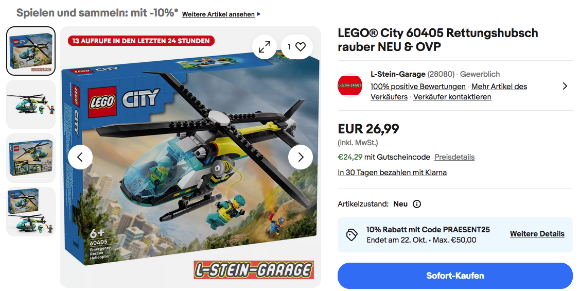This screenshot has width=580, height=291.
Task: Select the fourth thumbnail with box and helicopter
Action: (31, 212)
